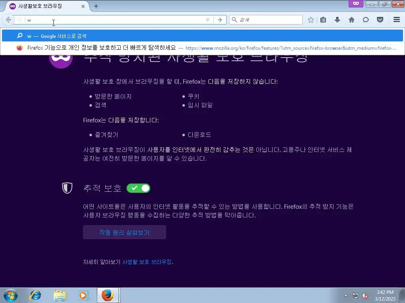Screen dimensions: 405x303
Task: Toggle the 추적 보호 switch off
Action: click(138, 188)
